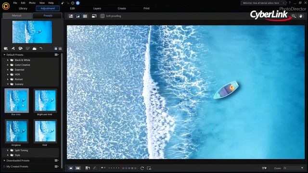Switch presets to list view
The image size is (308, 173).
pos(60,49)
